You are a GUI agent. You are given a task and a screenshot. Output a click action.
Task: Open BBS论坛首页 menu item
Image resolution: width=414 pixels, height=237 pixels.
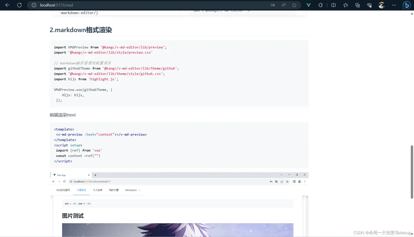[x=63, y=190]
